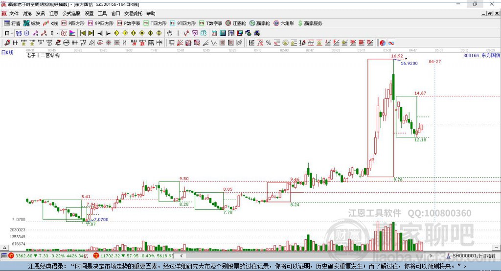
Task: Open the 9P四方形 tool
Action: pos(101,23)
